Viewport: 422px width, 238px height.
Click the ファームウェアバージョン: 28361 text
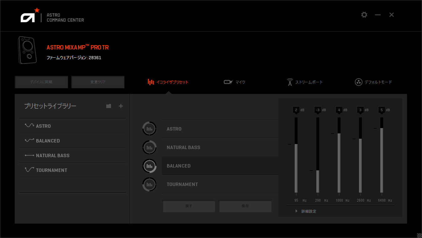pyautogui.click(x=74, y=58)
